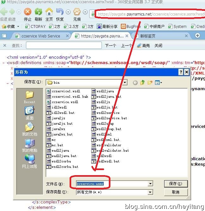The width and height of the screenshot is (205, 211).
Task: Select 桌面 in places sidebar
Action: click(x=29, y=113)
